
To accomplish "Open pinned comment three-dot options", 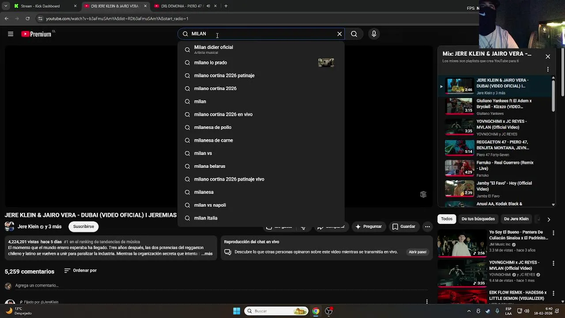I will pyautogui.click(x=427, y=302).
